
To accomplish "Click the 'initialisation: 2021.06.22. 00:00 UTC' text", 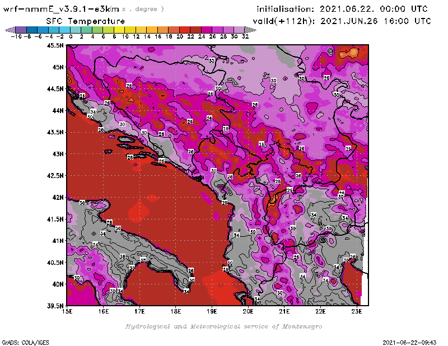I will [x=342, y=9].
